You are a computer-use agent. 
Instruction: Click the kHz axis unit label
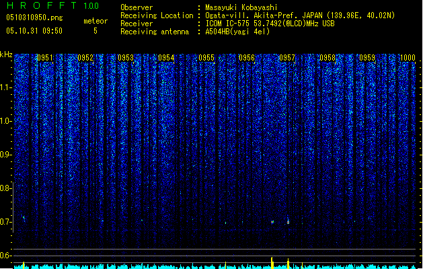(6, 54)
